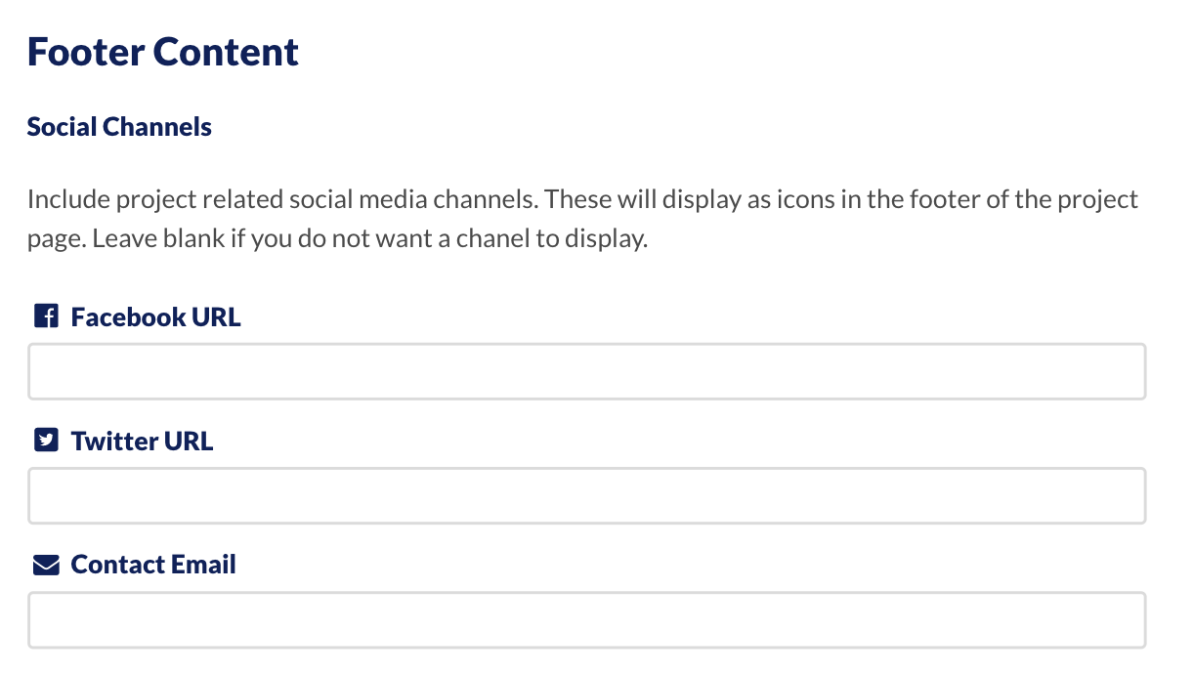Click the Contact Email label text

click(153, 565)
